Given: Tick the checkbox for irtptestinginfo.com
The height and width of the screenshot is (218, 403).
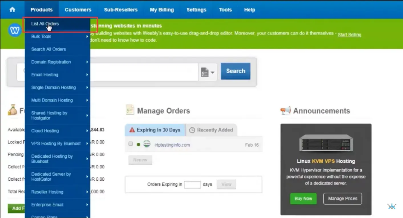Looking at the screenshot, I should [131, 144].
